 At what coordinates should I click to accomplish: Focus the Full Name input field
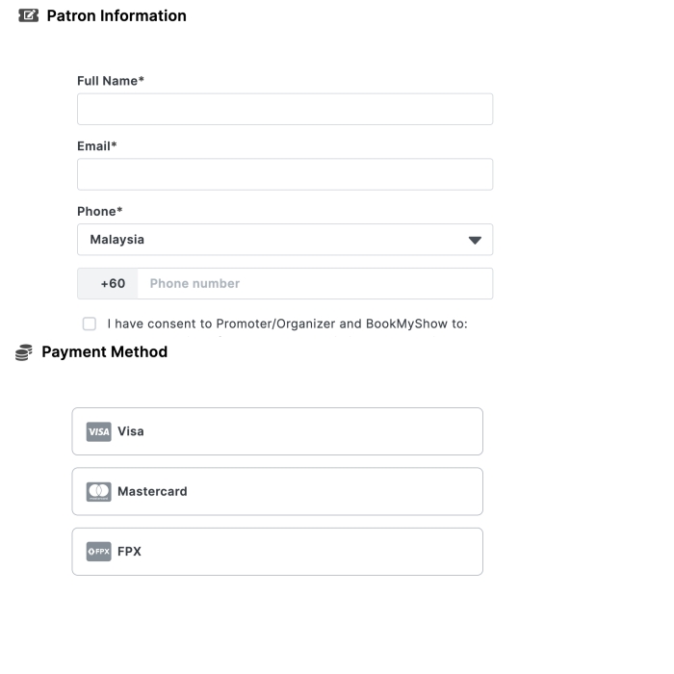284,109
